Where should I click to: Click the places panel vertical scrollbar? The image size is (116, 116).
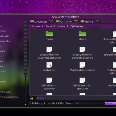[x=26, y=48]
